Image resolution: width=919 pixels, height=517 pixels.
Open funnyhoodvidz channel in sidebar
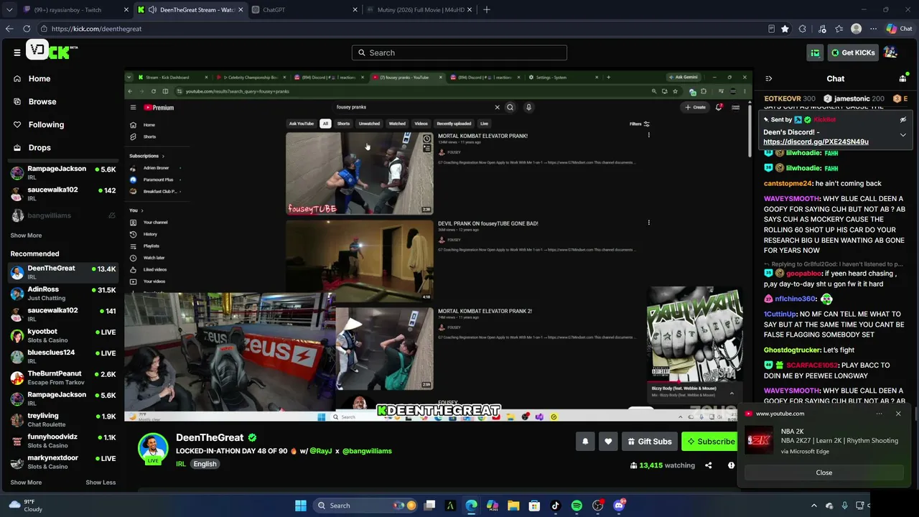63,441
